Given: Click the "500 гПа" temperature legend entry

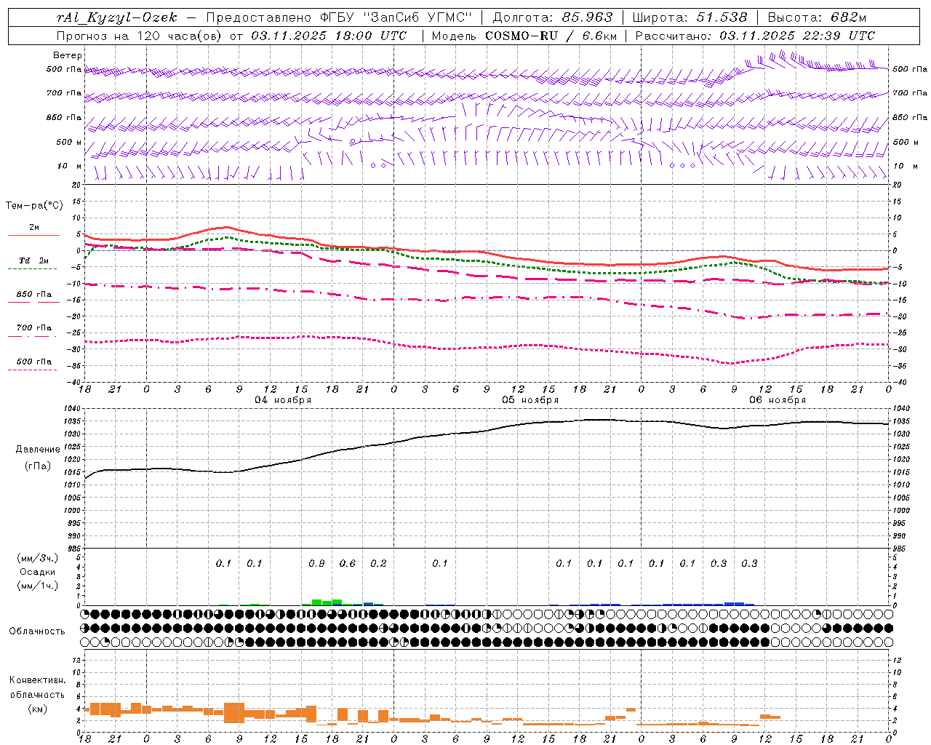Looking at the screenshot, I should 34,362.
